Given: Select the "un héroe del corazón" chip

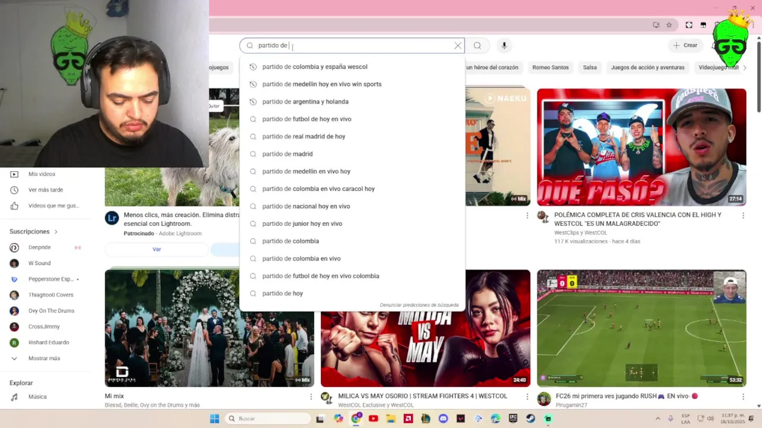Looking at the screenshot, I should (x=492, y=67).
